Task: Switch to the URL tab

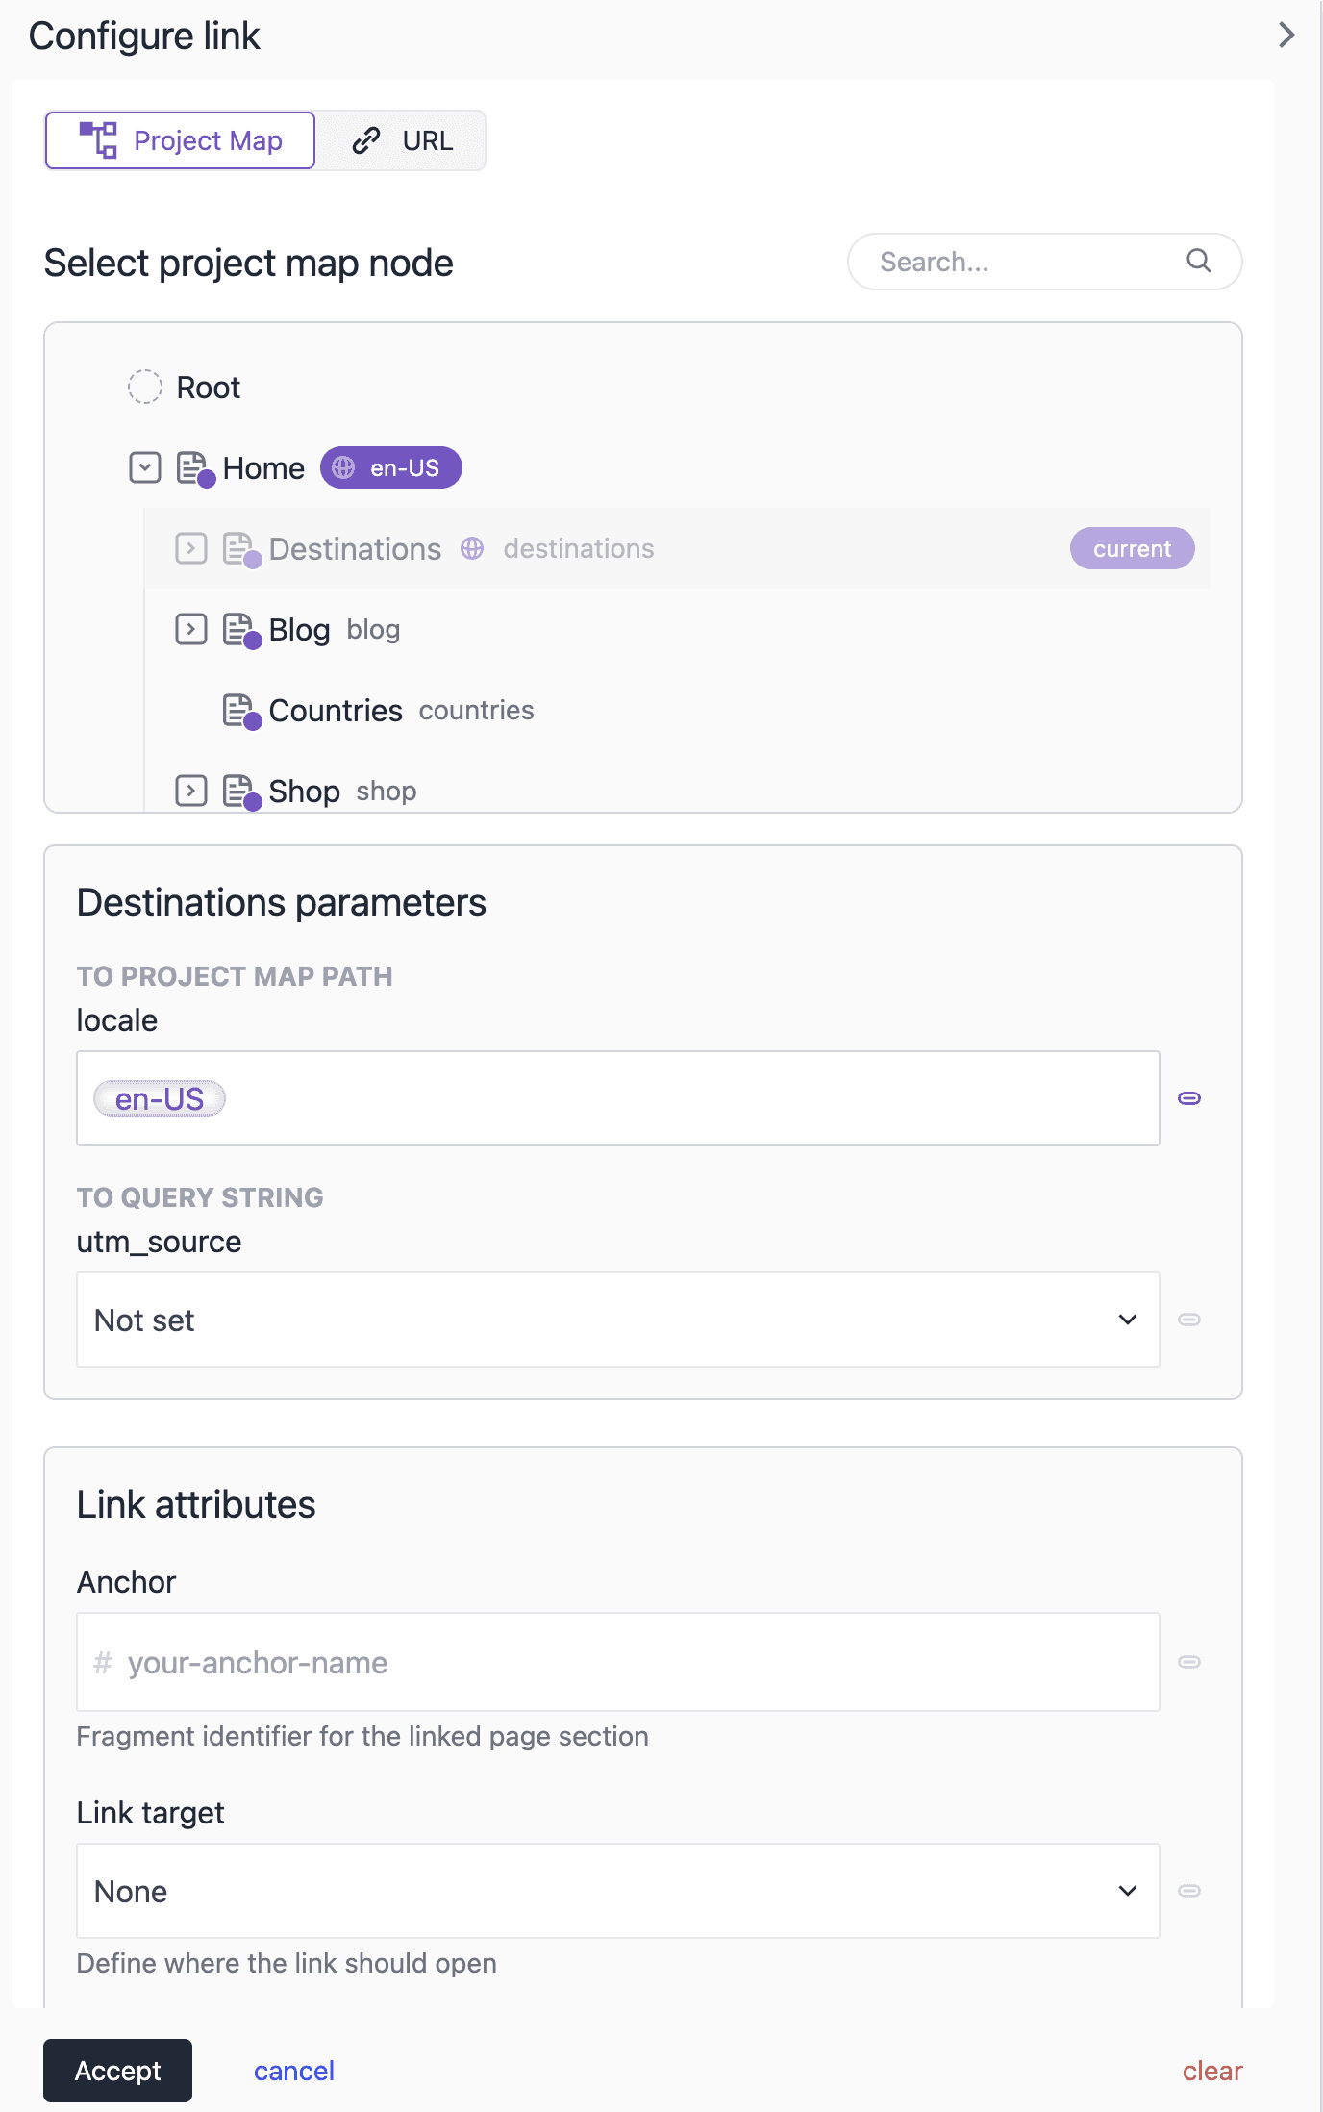Action: coord(401,140)
